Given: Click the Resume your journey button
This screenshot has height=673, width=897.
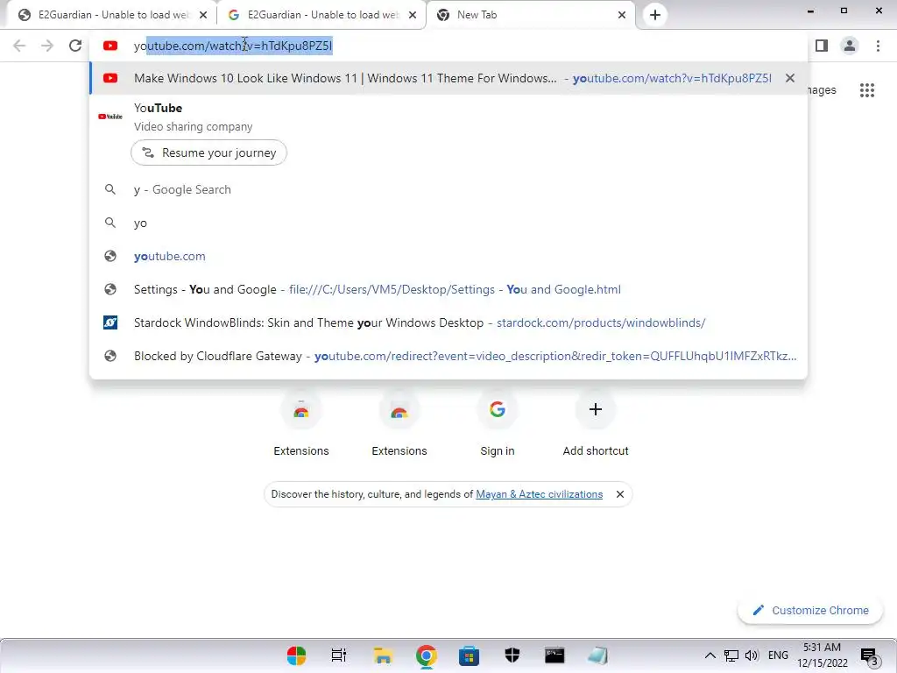Looking at the screenshot, I should point(208,152).
